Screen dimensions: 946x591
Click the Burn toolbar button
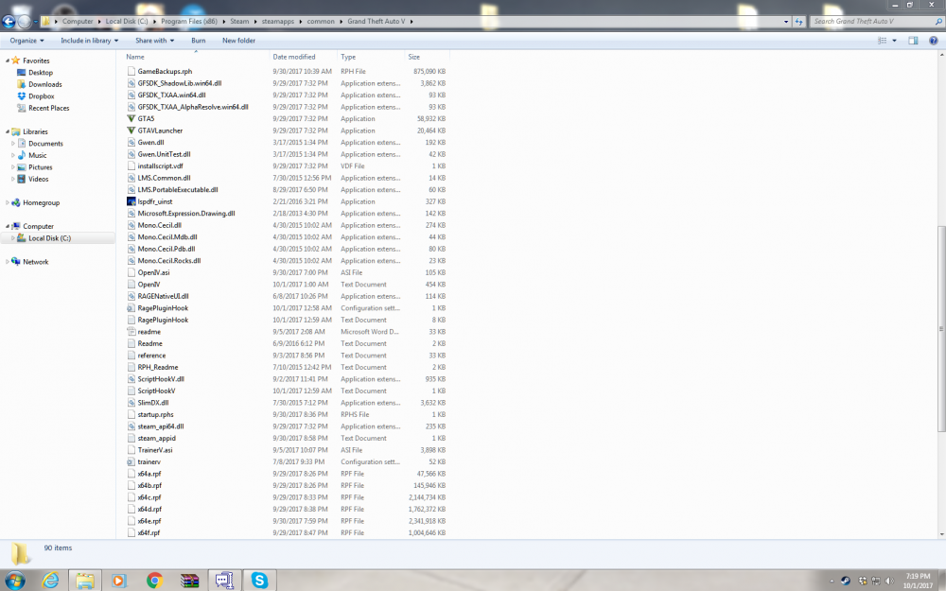click(198, 41)
